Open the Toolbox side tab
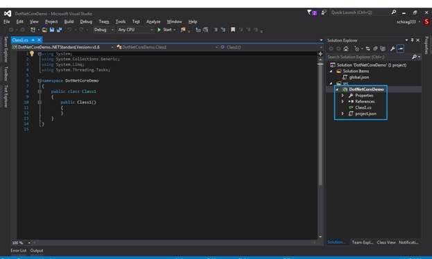Screen dimensions: 432x259 pos(6,73)
